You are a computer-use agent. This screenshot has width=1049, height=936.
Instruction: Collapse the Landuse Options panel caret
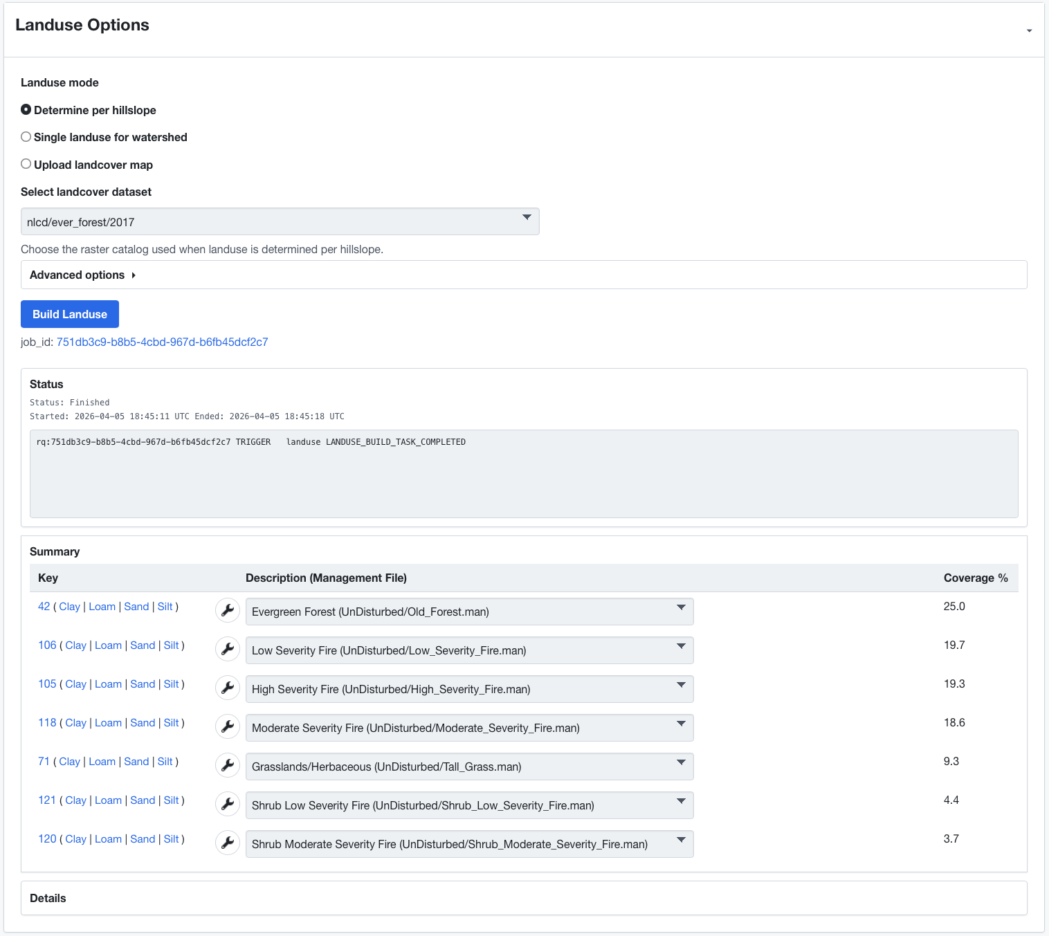(x=1029, y=30)
